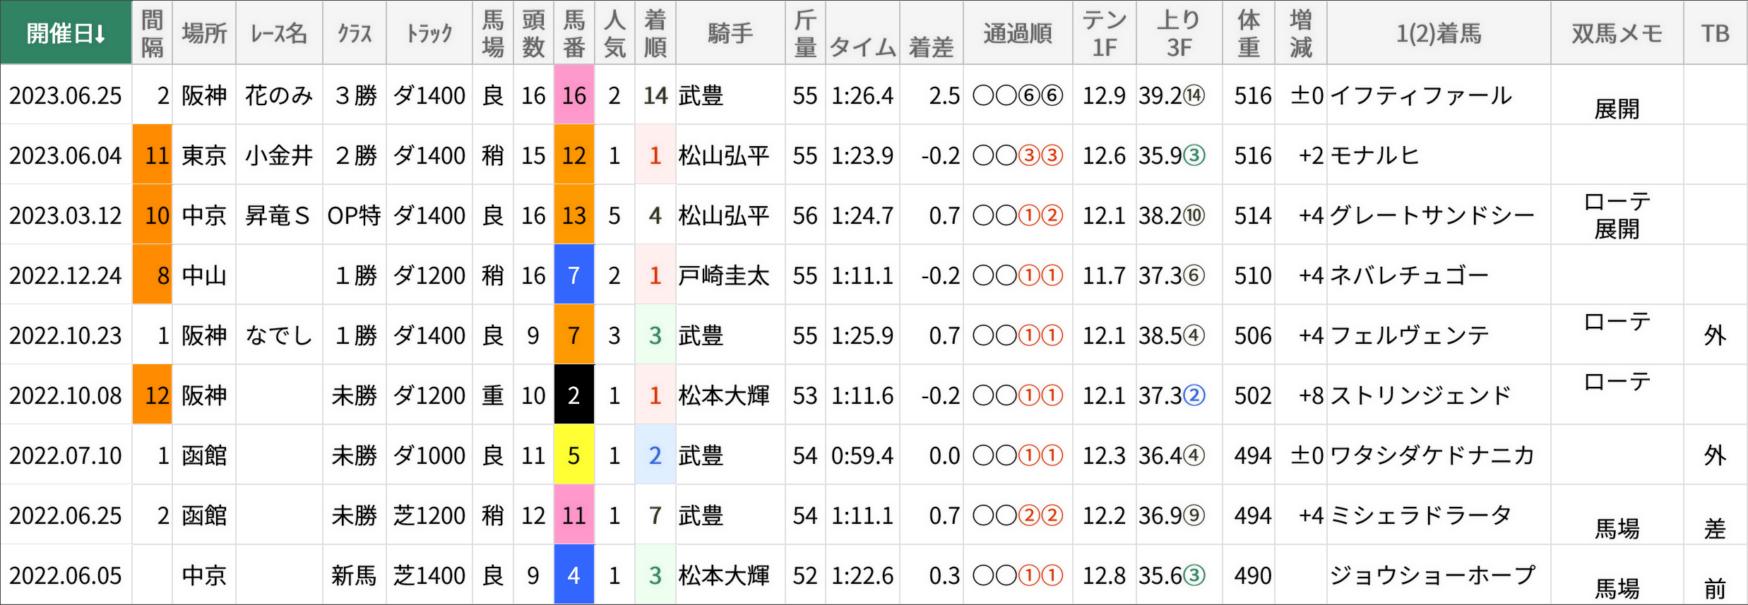Click race name 小金井

279,155
